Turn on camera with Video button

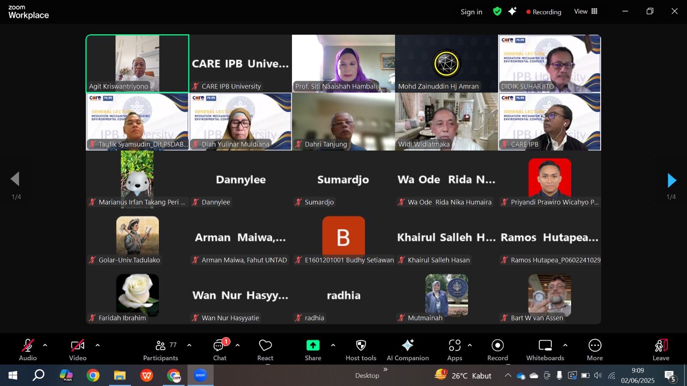point(78,350)
